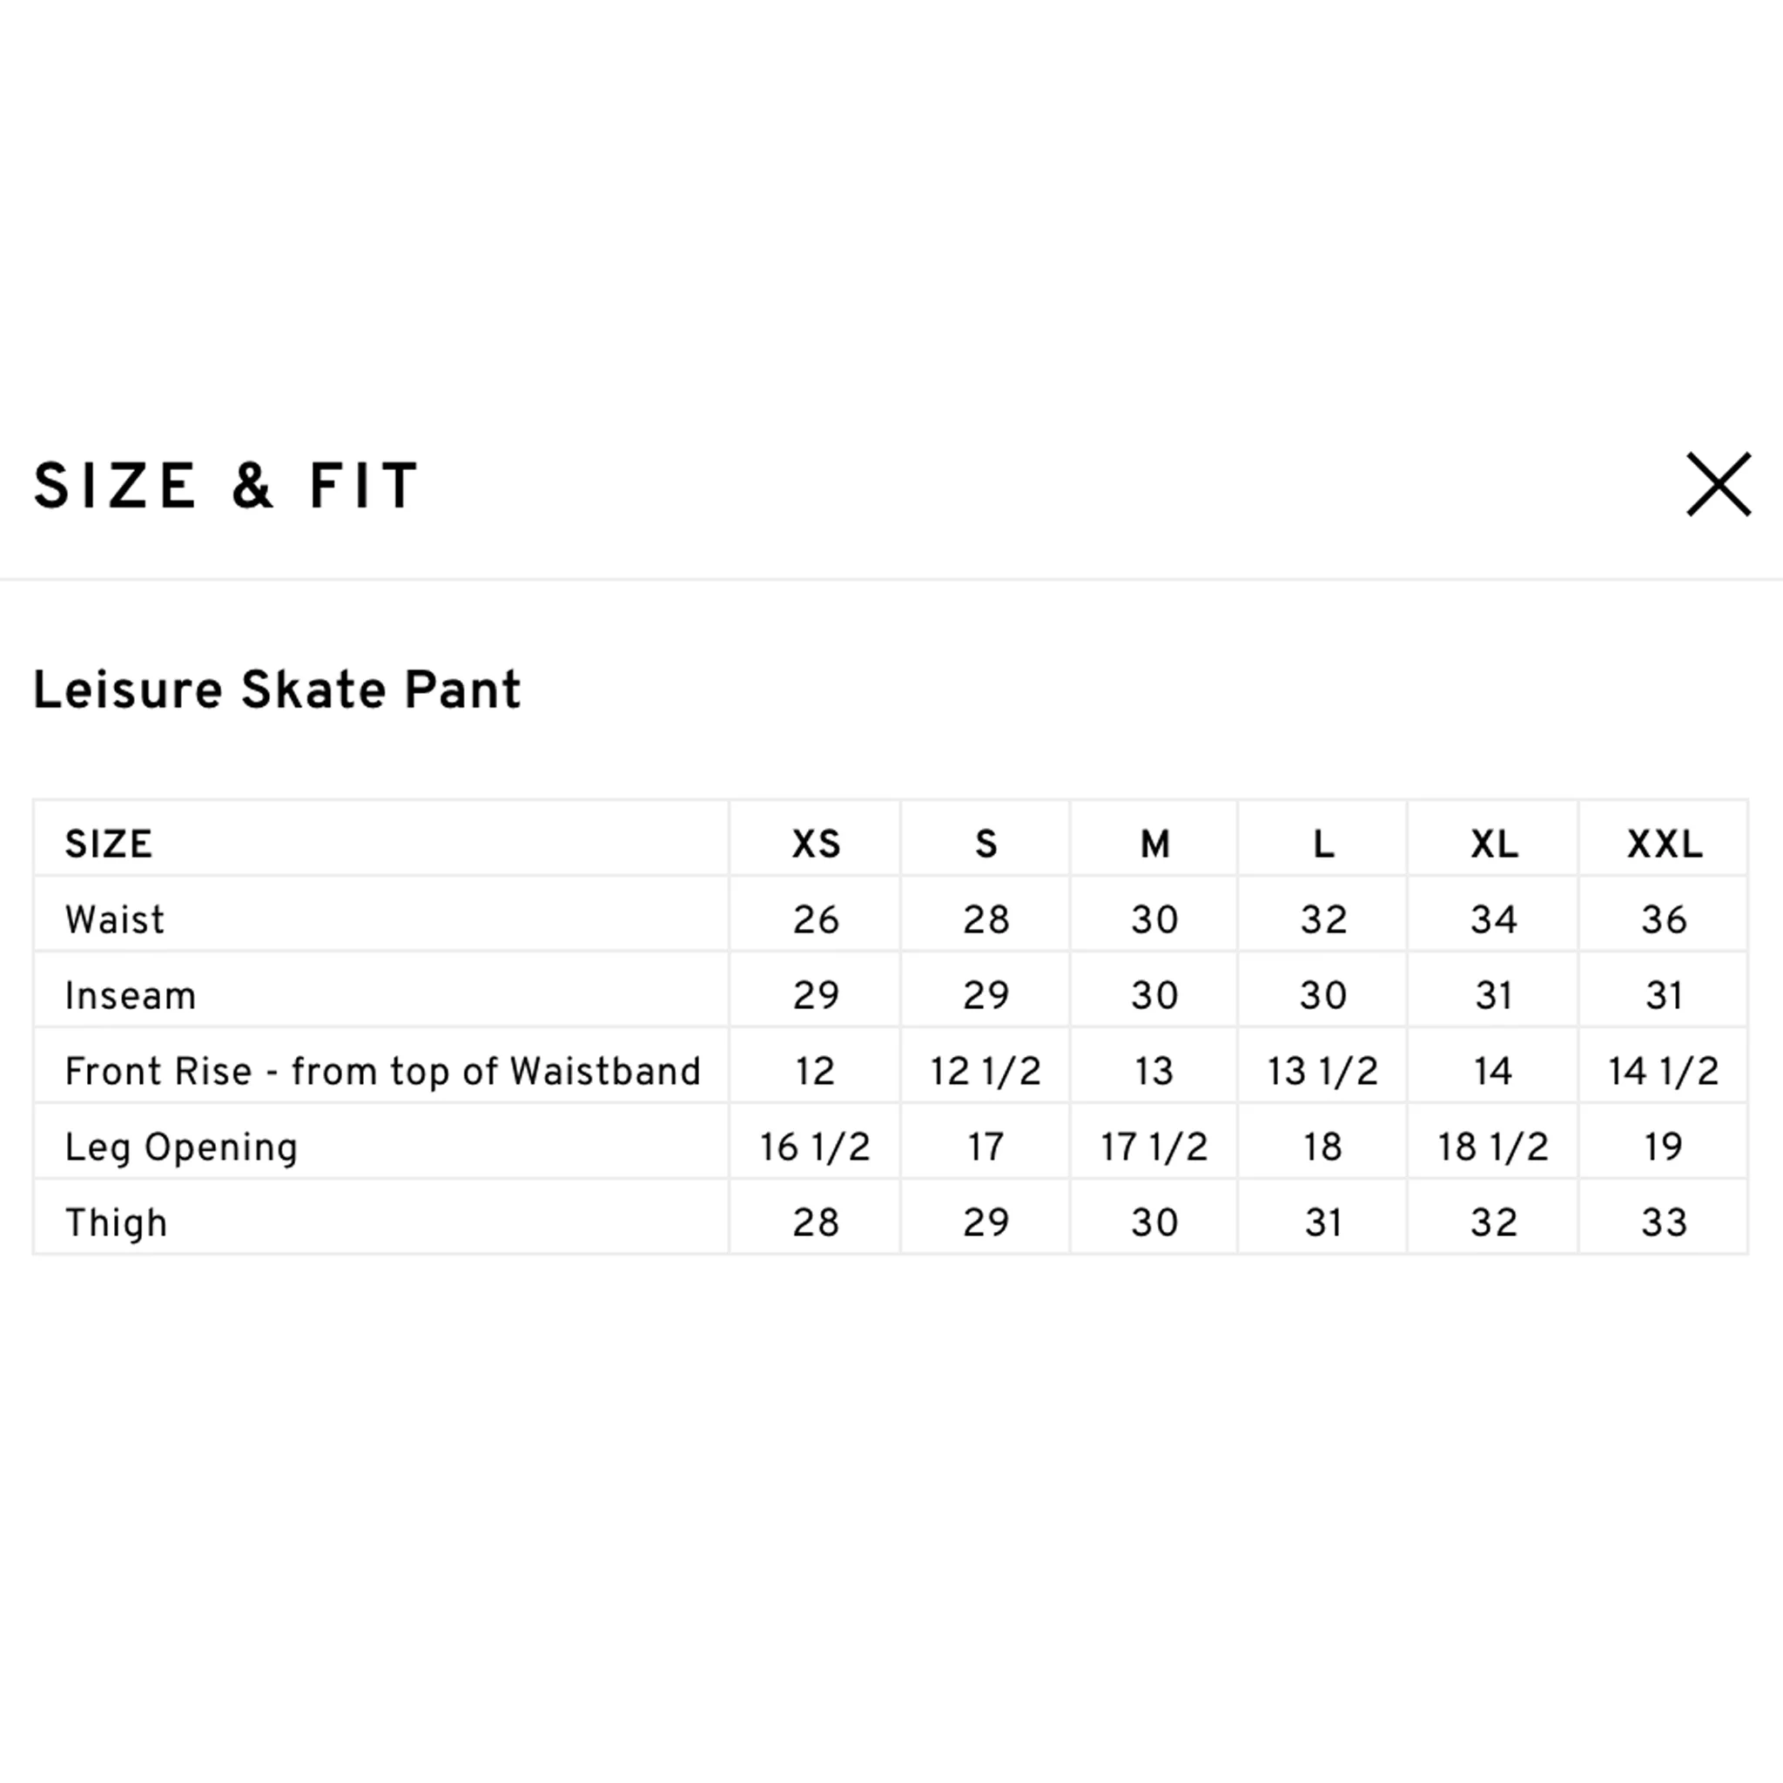Select the Inseam row label
Image resolution: width=1783 pixels, height=1783 pixels.
[x=130, y=996]
